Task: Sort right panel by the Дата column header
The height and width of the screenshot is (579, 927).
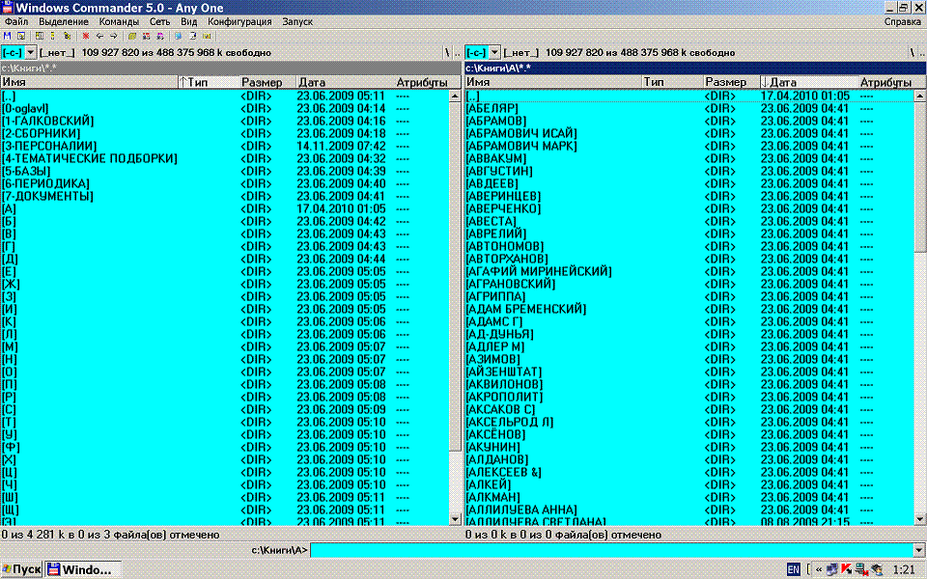Action: [809, 82]
